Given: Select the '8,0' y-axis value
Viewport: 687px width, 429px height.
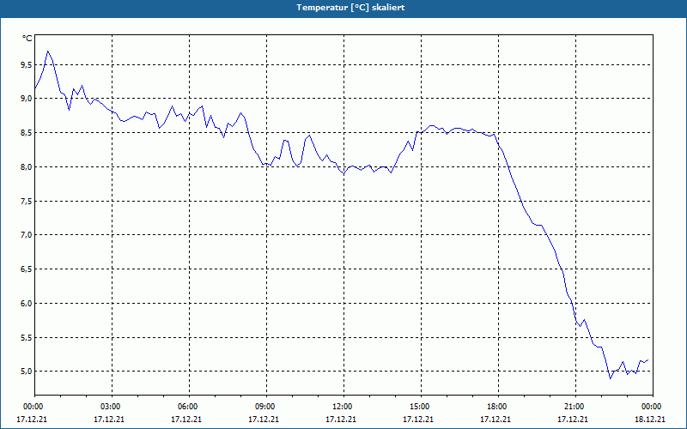Looking at the screenshot, I should pyautogui.click(x=27, y=166).
